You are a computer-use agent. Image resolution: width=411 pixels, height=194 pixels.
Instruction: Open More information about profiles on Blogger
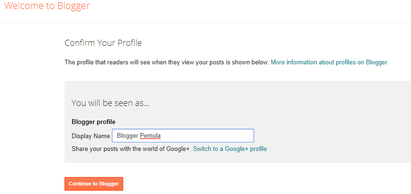(x=329, y=62)
